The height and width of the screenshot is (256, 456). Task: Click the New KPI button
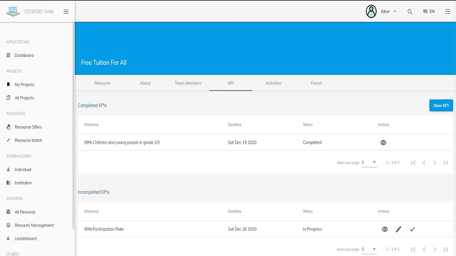tap(441, 105)
